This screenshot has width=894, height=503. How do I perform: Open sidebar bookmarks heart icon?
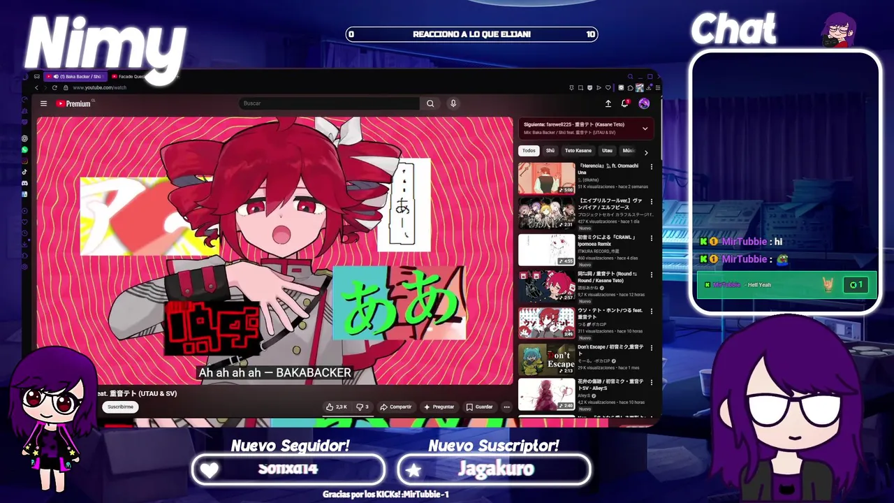pos(24,222)
